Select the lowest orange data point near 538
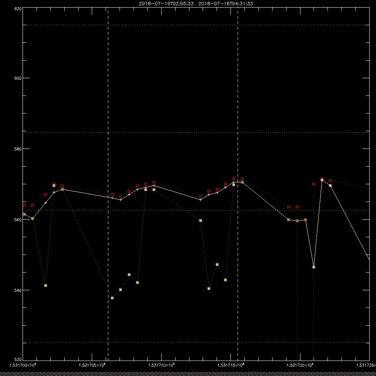 click(112, 298)
